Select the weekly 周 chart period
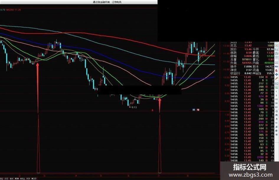Image resolution: width=279 pixels, height=180 pixels. coord(276,115)
